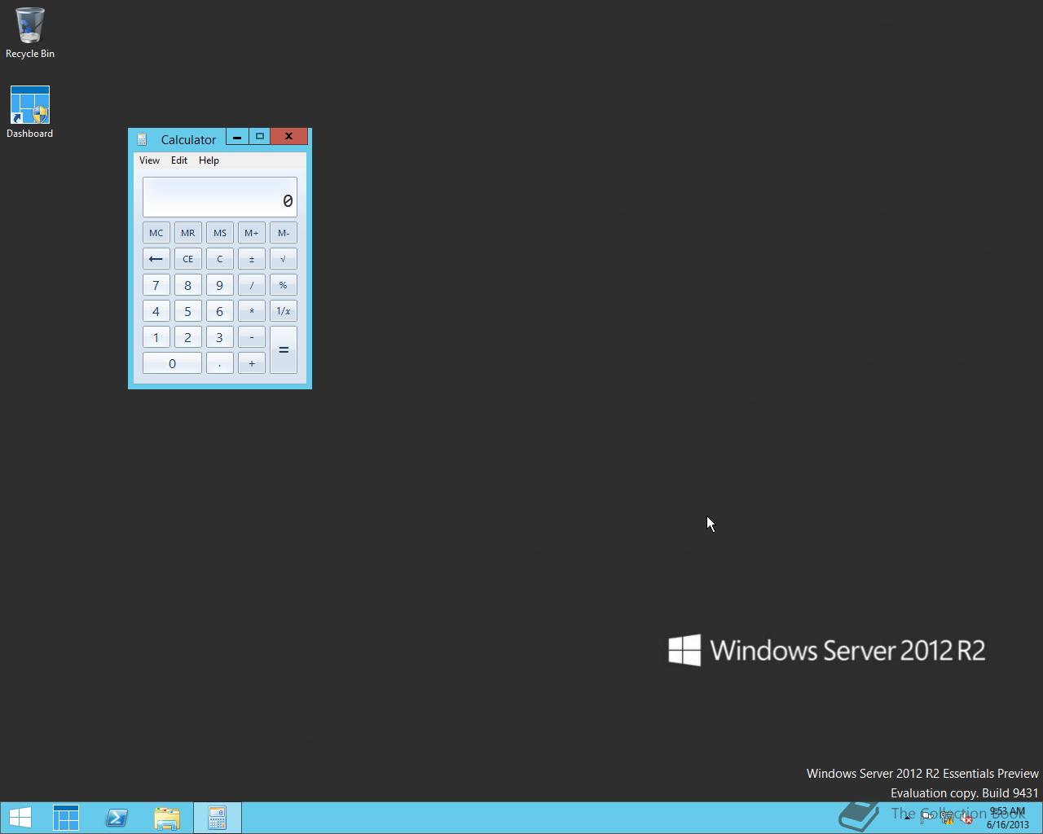1043x834 pixels.
Task: Click the network warning tray icon
Action: 947,819
